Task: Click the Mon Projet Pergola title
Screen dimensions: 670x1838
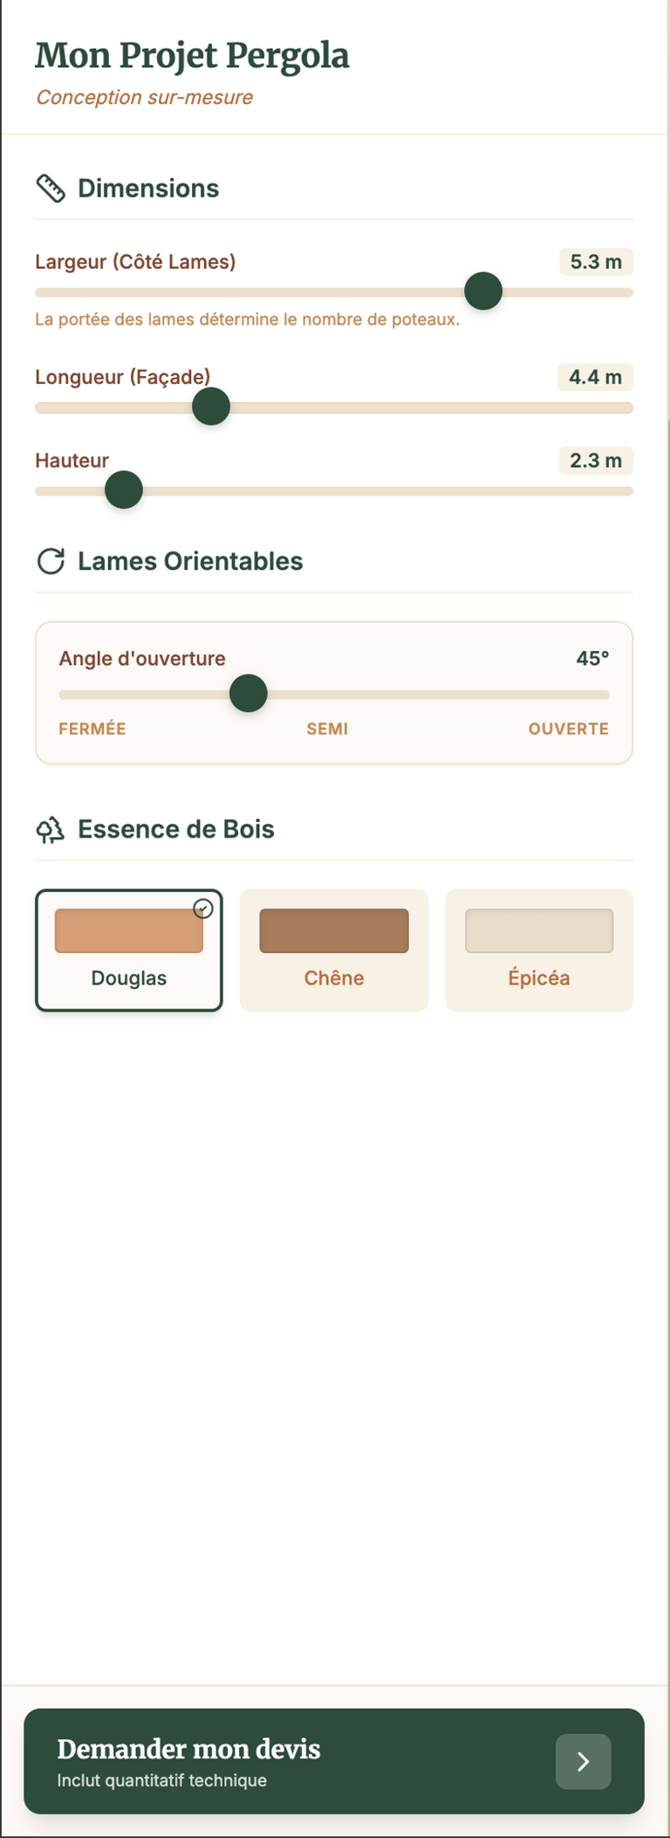Action: point(192,54)
